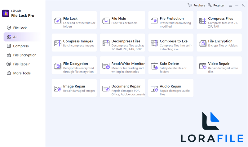Click the sidebar File Repair wrench icon
The width and height of the screenshot is (248, 147).
[x=9, y=64]
